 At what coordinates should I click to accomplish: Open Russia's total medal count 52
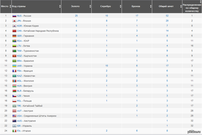pos(167,16)
